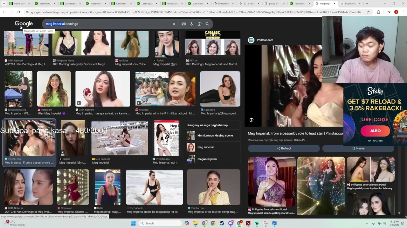Image resolution: width=407 pixels, height=228 pixels.
Task: Open File Explorer from the taskbar
Action: [196, 223]
